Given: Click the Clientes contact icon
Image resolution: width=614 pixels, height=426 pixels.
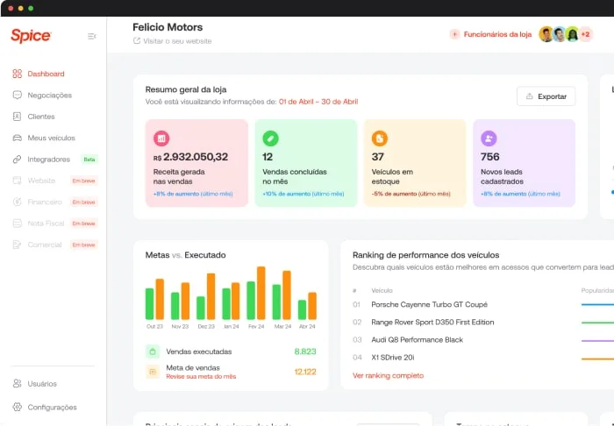Looking at the screenshot, I should pyautogui.click(x=18, y=117).
